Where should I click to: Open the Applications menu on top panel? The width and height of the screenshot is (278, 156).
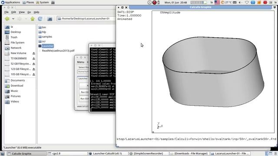(10, 3)
